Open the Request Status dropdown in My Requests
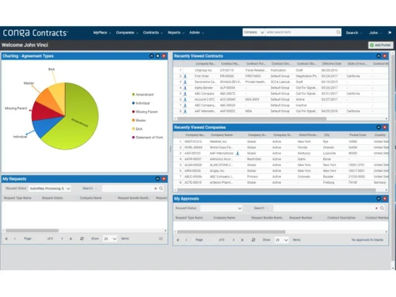 (50, 188)
